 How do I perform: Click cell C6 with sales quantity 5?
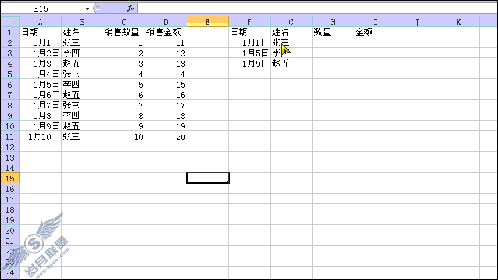(x=124, y=84)
